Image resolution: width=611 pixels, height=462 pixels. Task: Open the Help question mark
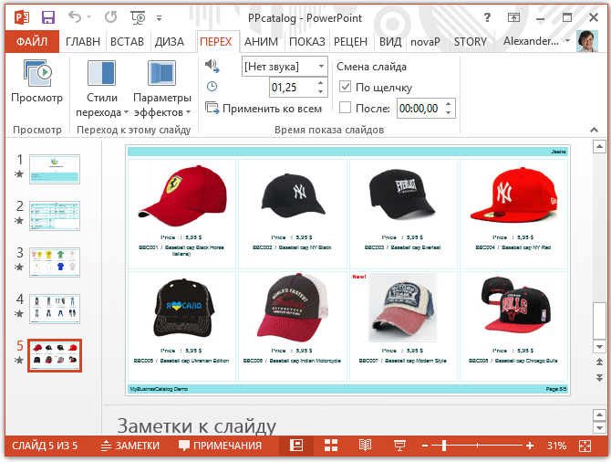click(487, 17)
